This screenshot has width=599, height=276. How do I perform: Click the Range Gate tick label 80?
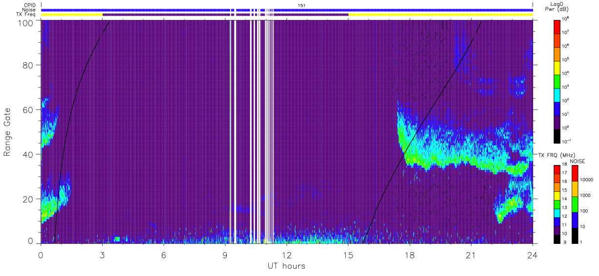[x=29, y=65]
